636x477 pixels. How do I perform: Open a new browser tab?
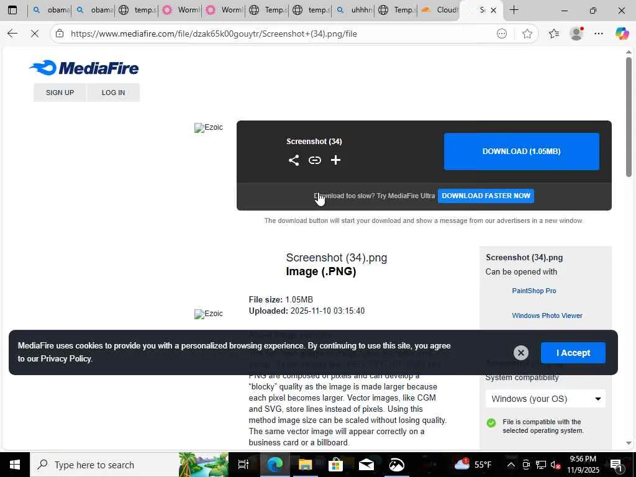coord(514,10)
